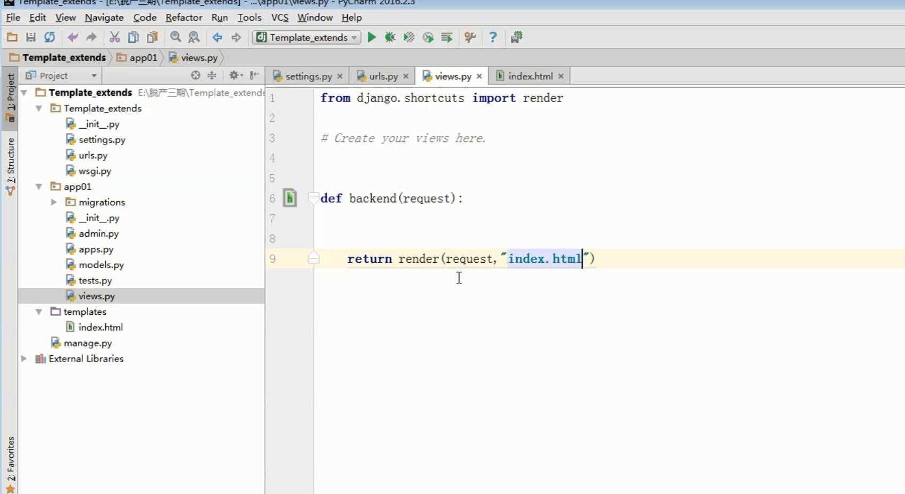905x494 pixels.
Task: Click the Help question mark icon
Action: coord(493,37)
